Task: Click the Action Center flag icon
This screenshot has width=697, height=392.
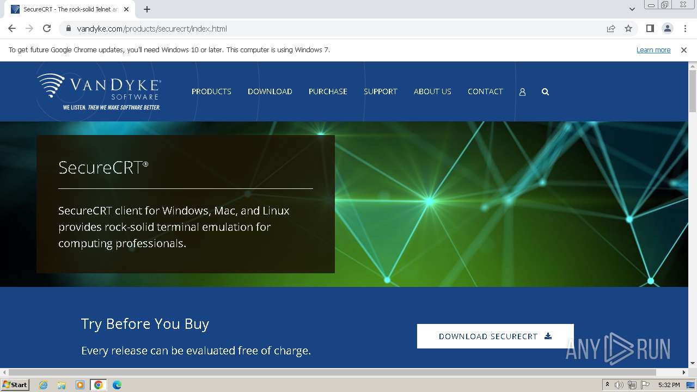Action: (645, 385)
